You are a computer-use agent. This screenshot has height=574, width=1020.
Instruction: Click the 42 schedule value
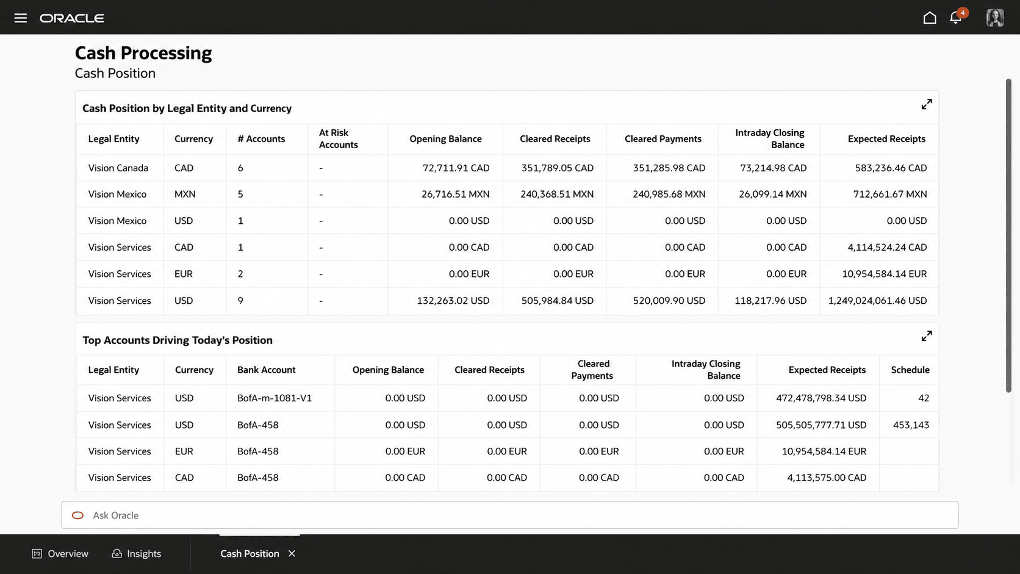pos(924,398)
